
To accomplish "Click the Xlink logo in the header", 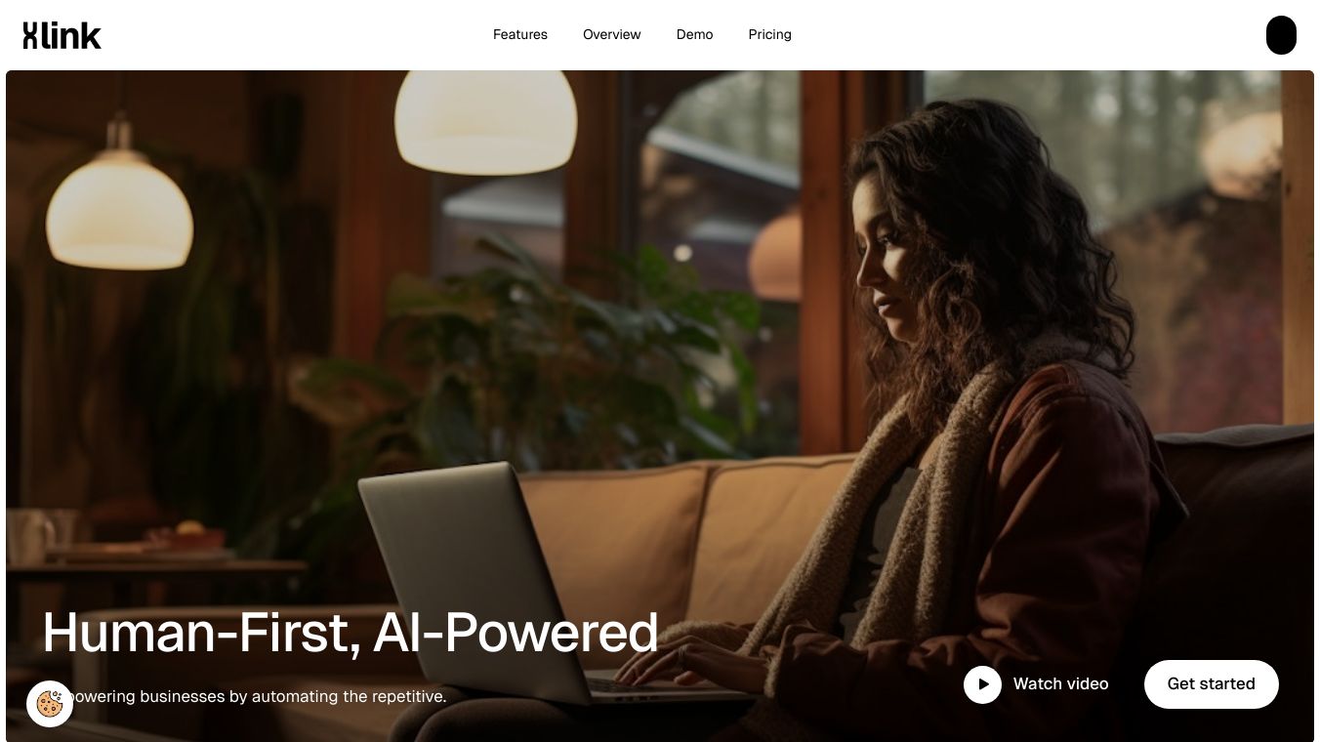I will (x=62, y=35).
